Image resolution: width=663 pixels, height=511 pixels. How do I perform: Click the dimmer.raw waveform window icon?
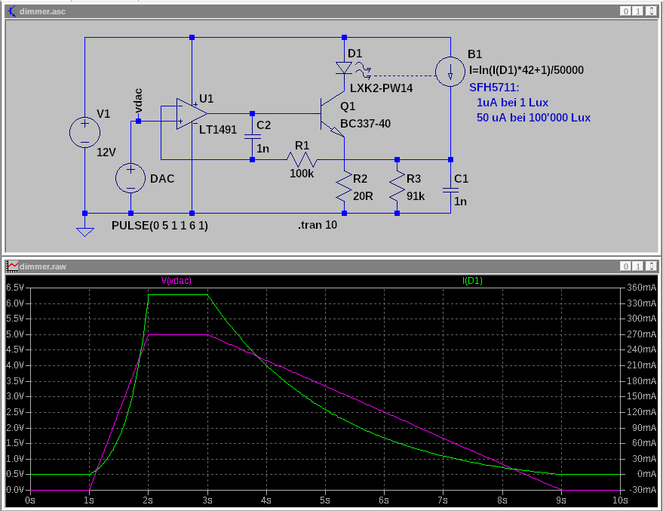12,266
